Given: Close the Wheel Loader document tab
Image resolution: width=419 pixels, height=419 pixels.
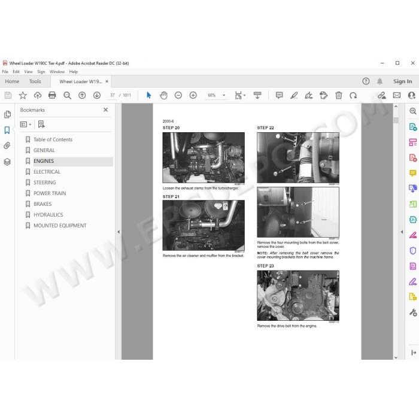Looking at the screenshot, I should [107, 81].
